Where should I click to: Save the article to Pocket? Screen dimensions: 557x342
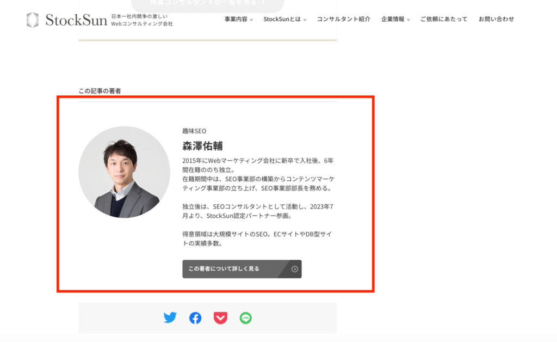(220, 317)
